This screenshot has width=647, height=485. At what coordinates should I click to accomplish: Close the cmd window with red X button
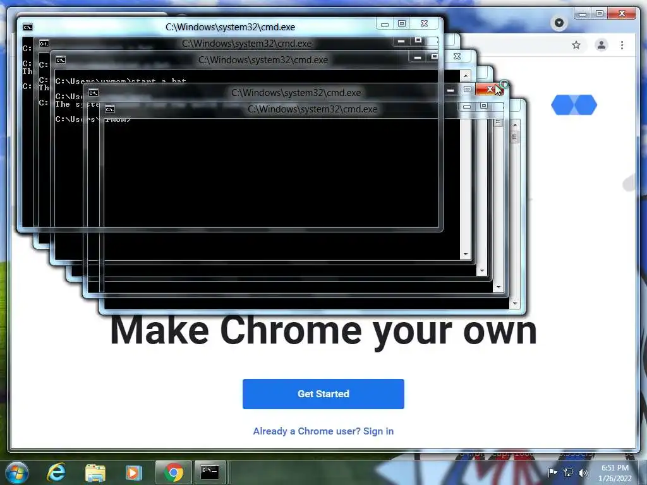[490, 89]
